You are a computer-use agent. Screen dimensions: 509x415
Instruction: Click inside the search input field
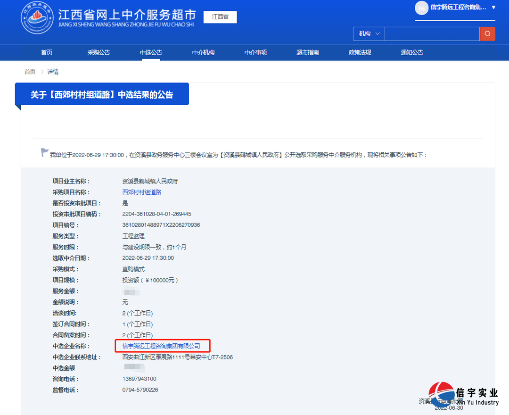(x=431, y=33)
